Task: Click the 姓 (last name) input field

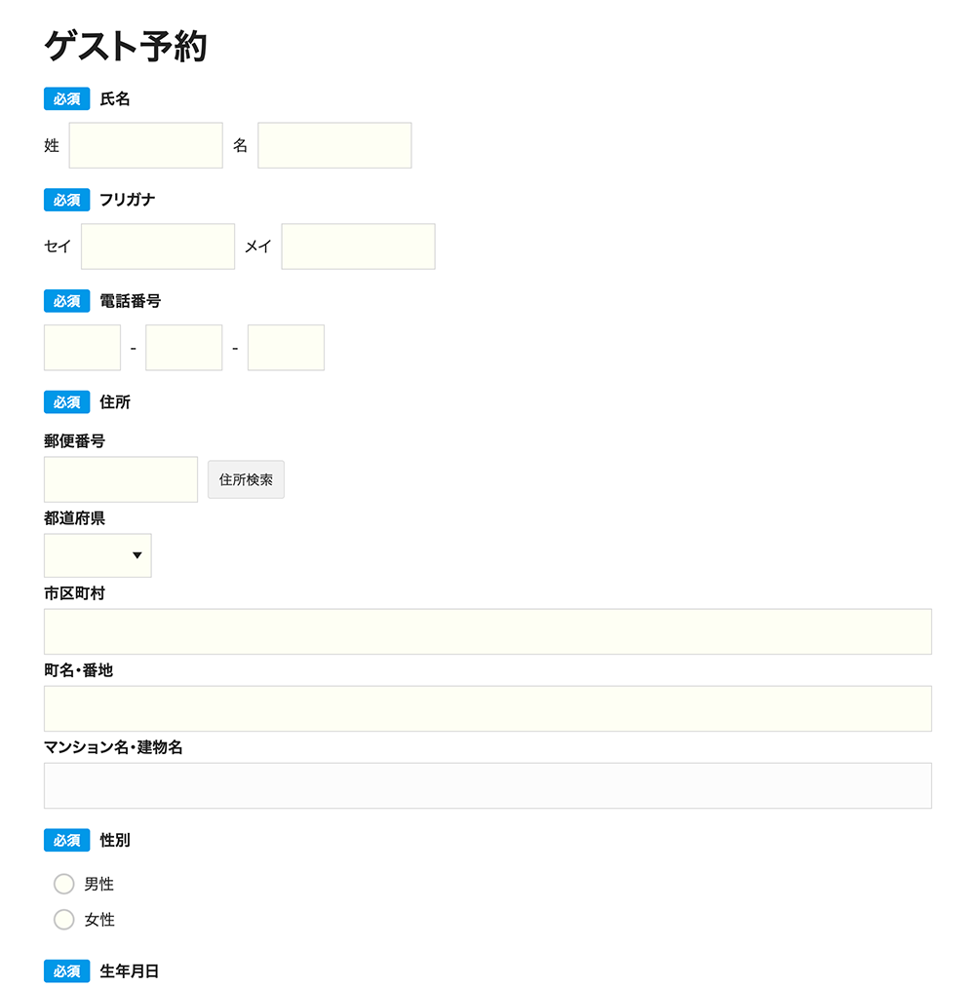Action: [x=145, y=145]
